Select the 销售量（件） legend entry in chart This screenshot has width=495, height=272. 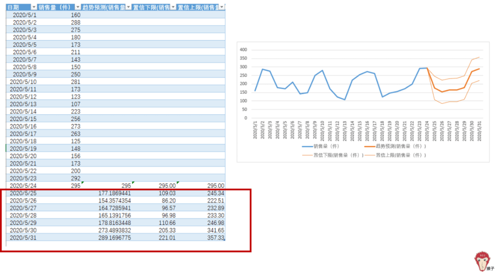321,146
